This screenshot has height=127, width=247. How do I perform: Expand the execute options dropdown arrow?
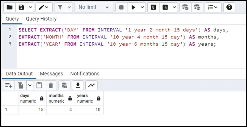(x=142, y=7)
